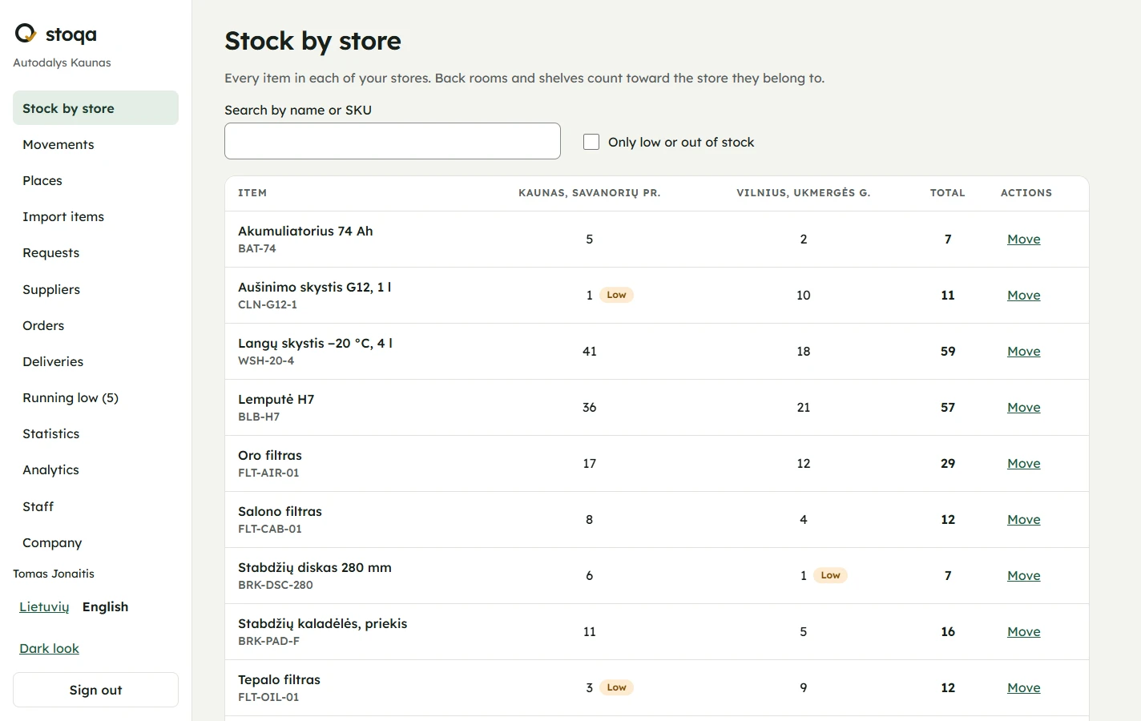The image size is (1141, 721).
Task: View Running low (5) list
Action: click(95, 397)
